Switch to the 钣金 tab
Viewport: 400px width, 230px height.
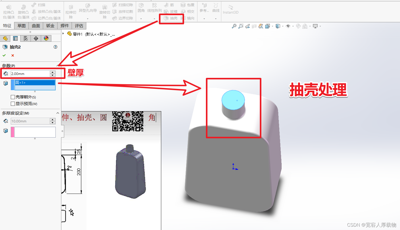pyautogui.click(x=50, y=26)
